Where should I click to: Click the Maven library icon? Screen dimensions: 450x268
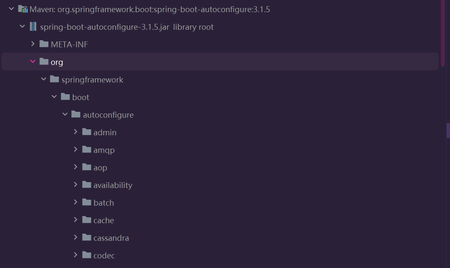(x=23, y=9)
